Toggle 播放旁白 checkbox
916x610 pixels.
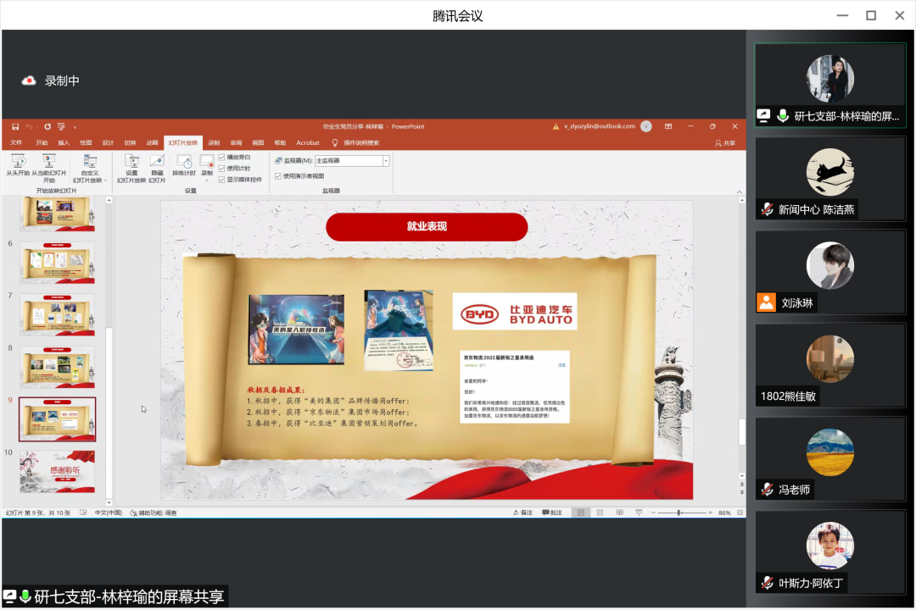pyautogui.click(x=221, y=158)
